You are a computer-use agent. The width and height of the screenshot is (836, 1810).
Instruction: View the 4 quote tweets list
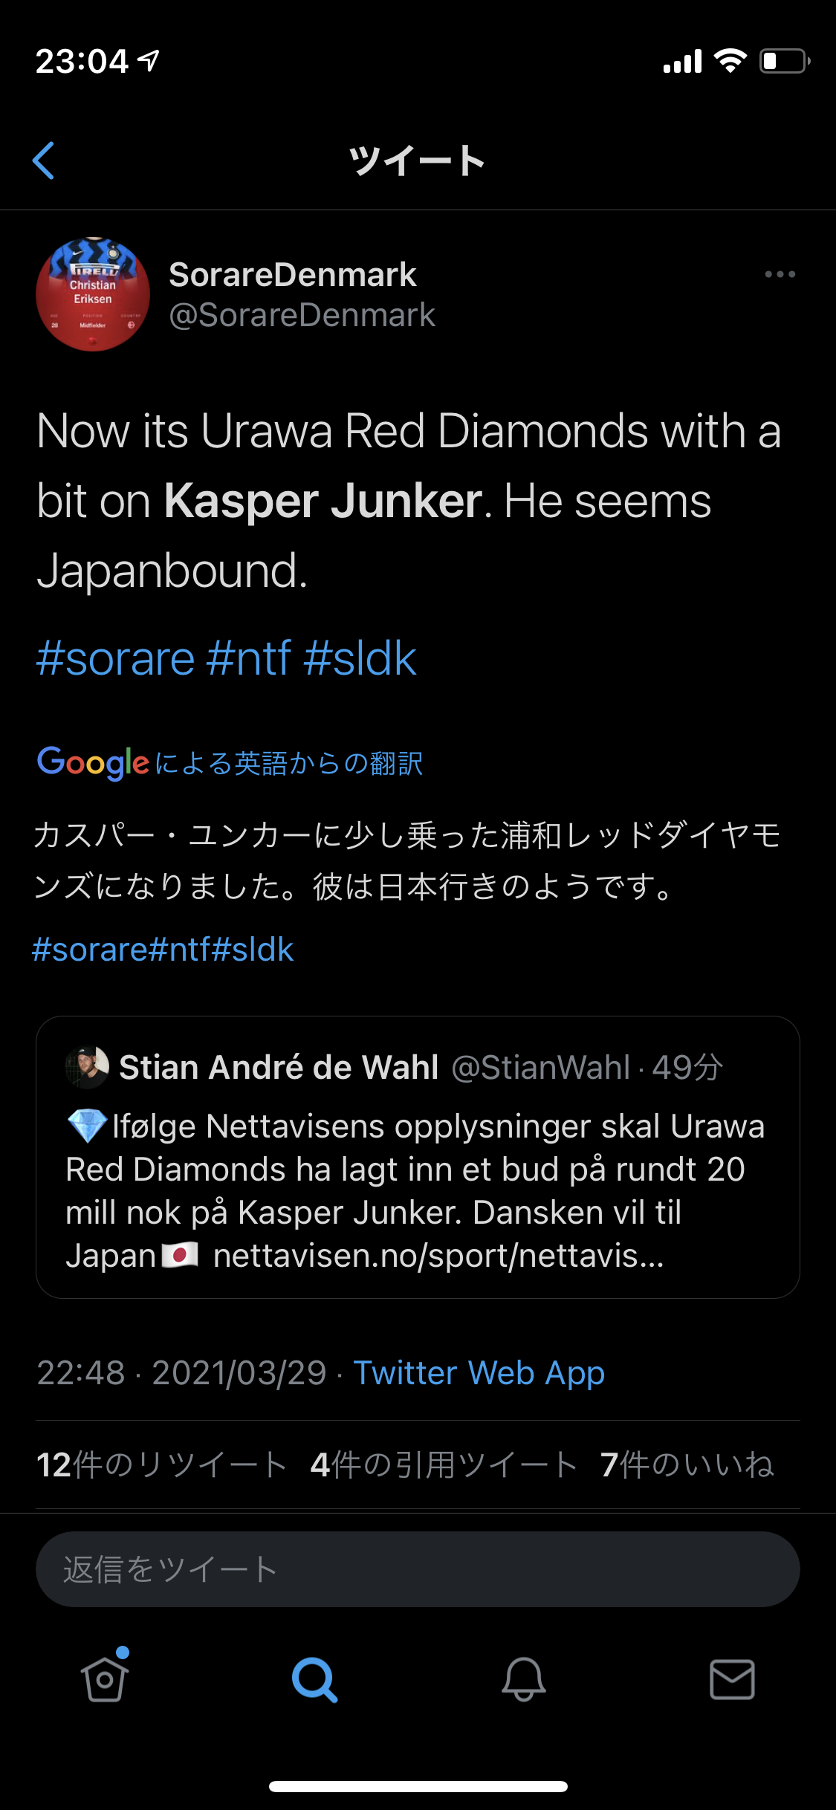pyautogui.click(x=444, y=1465)
